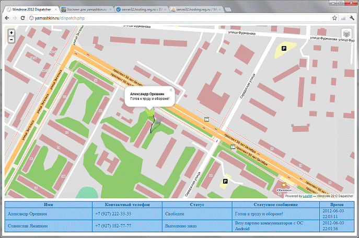Zoom out on the map
The width and height of the screenshot is (359, 238).
(x=11, y=40)
